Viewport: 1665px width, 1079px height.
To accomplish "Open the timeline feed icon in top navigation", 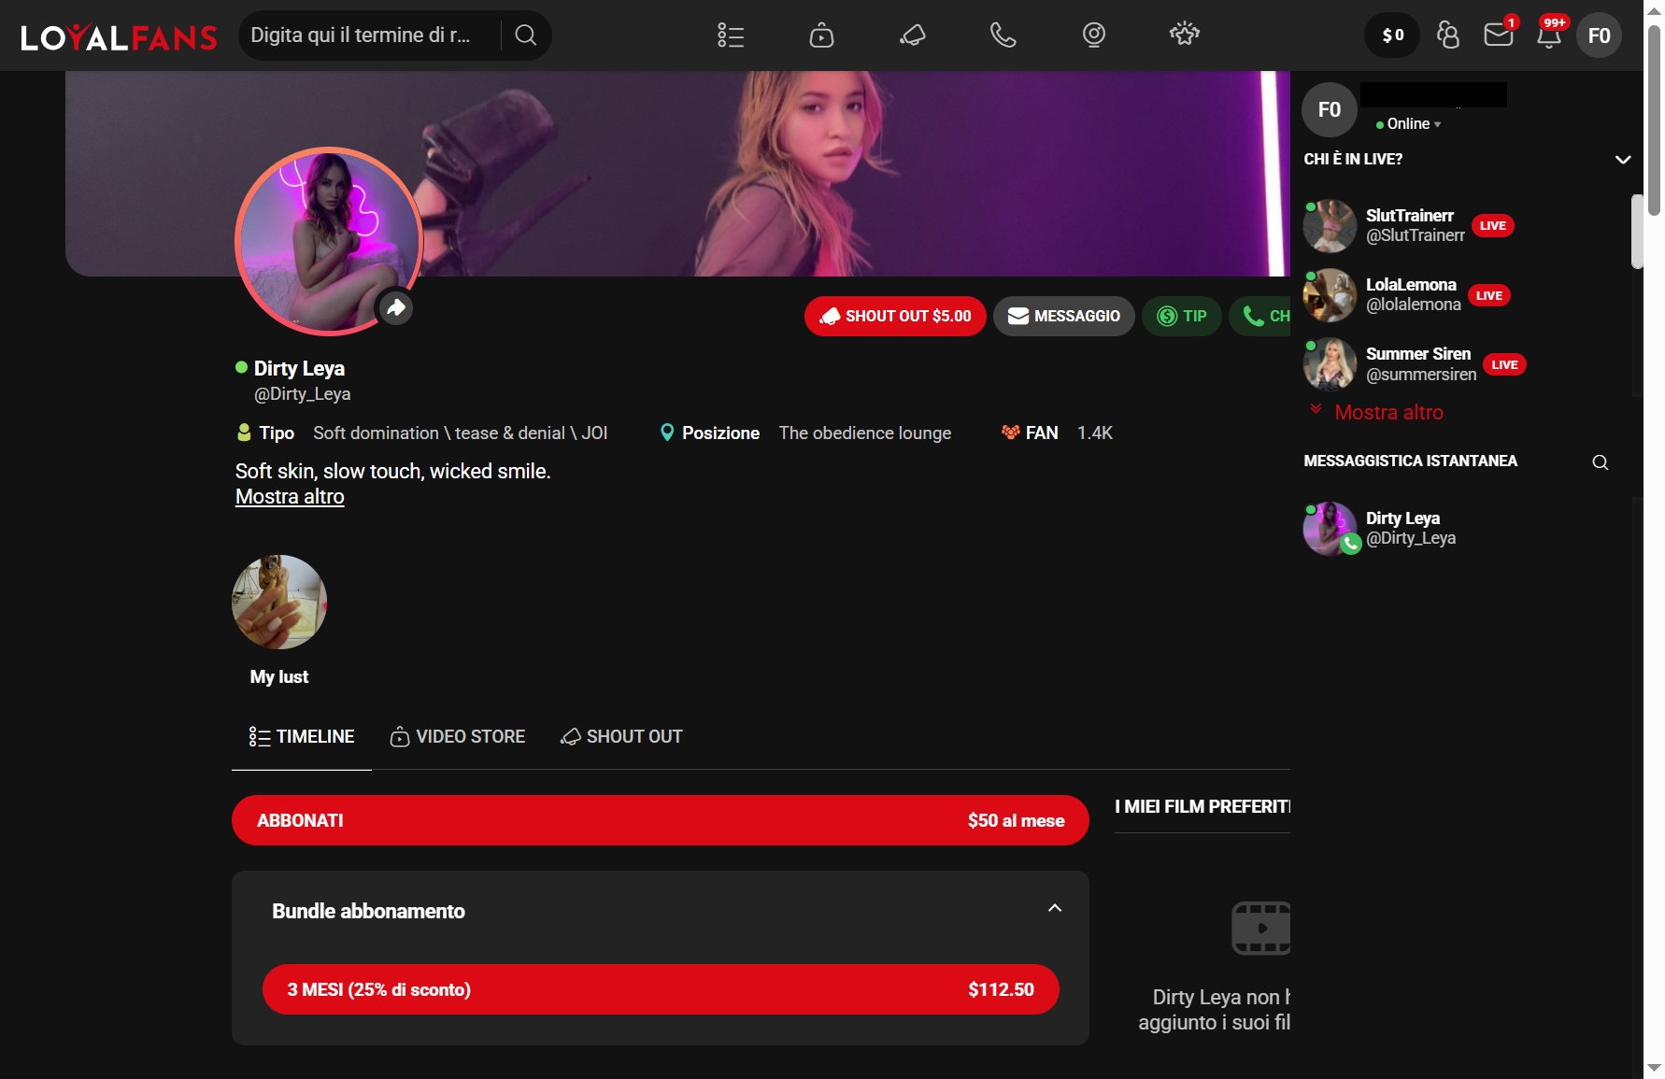I will click(x=731, y=35).
